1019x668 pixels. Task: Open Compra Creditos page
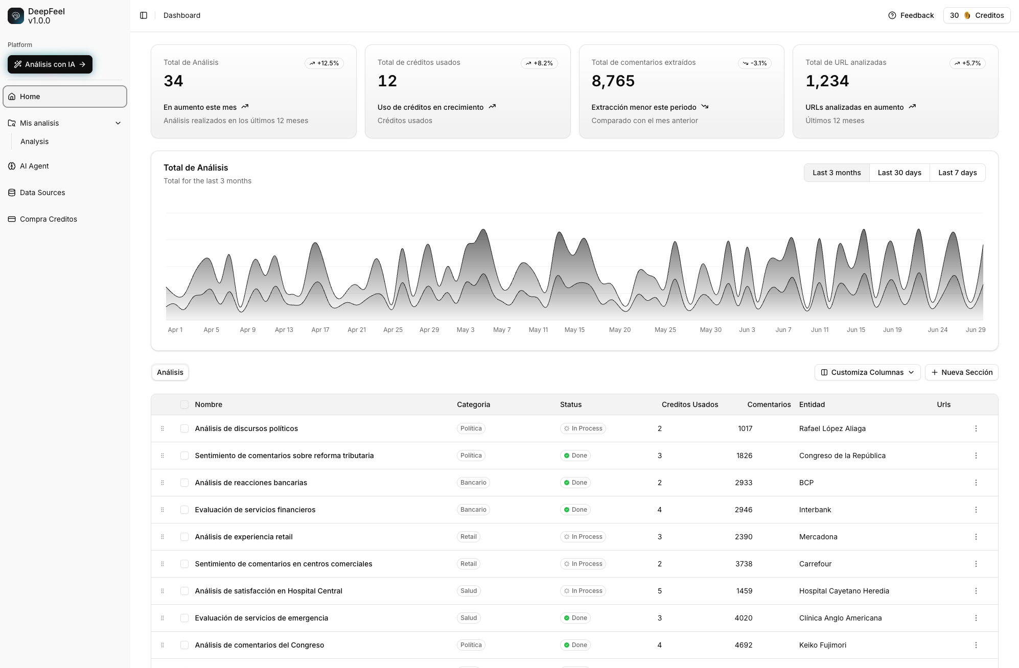tap(48, 219)
